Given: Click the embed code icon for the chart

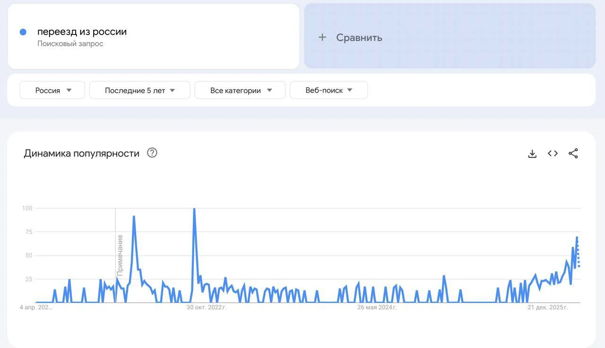Looking at the screenshot, I should click(552, 153).
